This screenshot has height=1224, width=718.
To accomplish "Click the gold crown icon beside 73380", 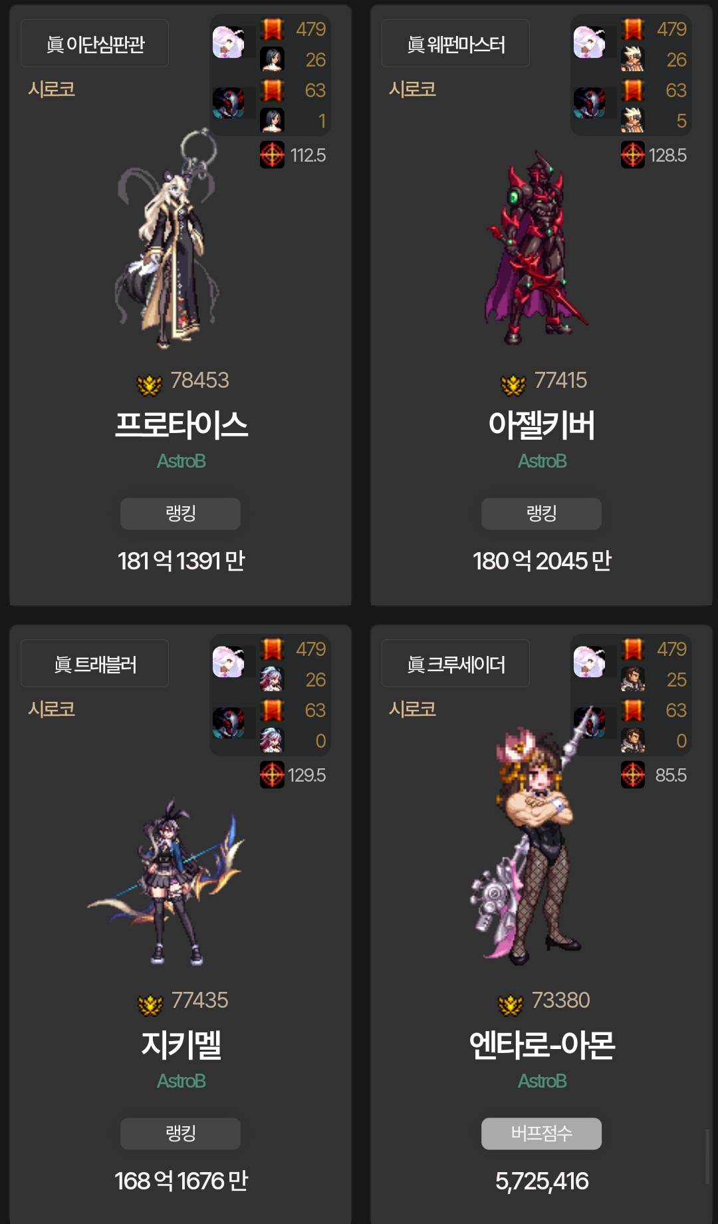I will (511, 1004).
